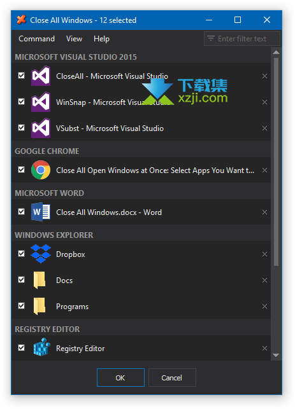Screen dimensions: 295x409
Task: Remove WinSnap row with its X
Action: tap(264, 102)
